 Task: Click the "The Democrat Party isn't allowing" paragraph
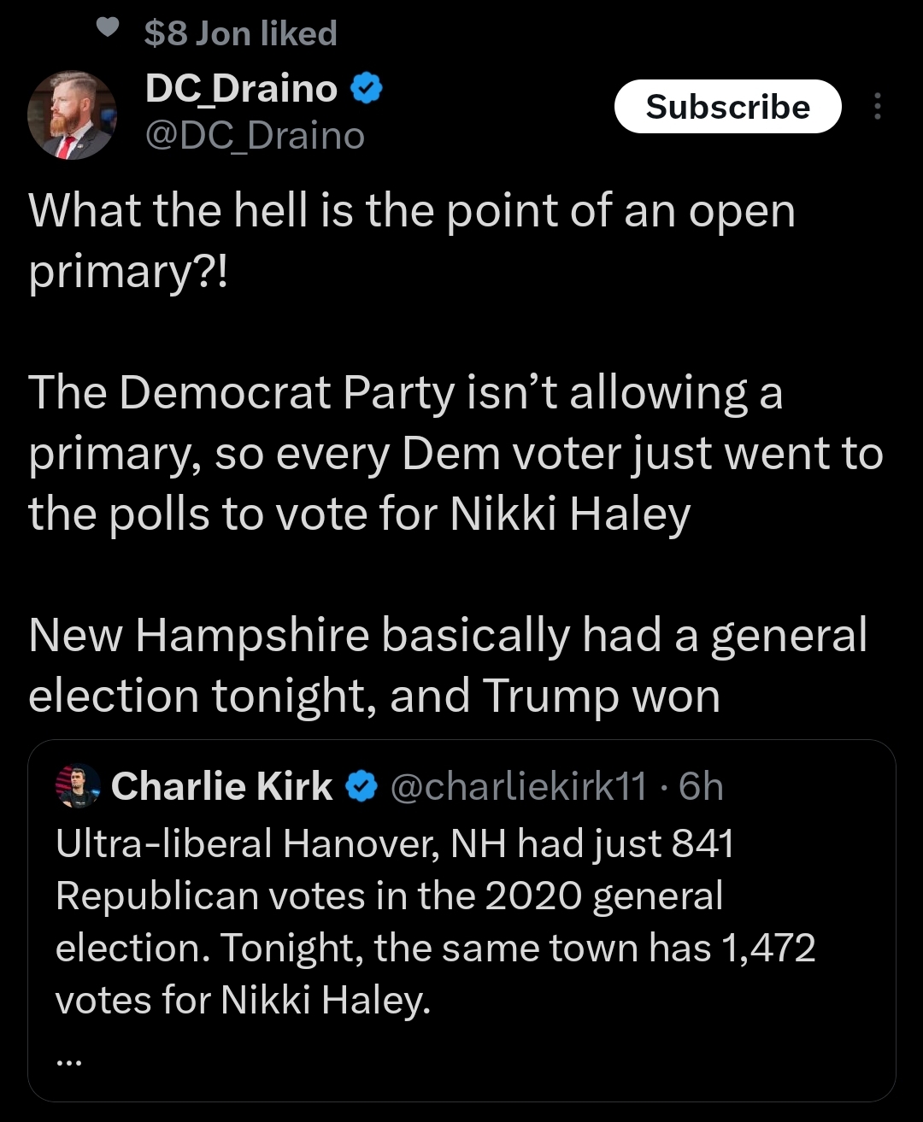point(455,453)
